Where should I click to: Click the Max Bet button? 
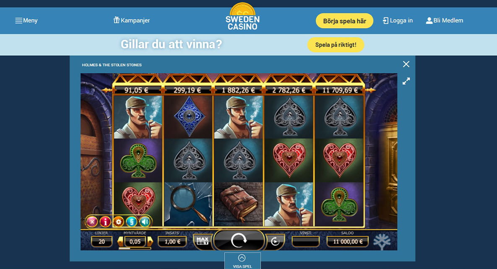click(x=202, y=241)
